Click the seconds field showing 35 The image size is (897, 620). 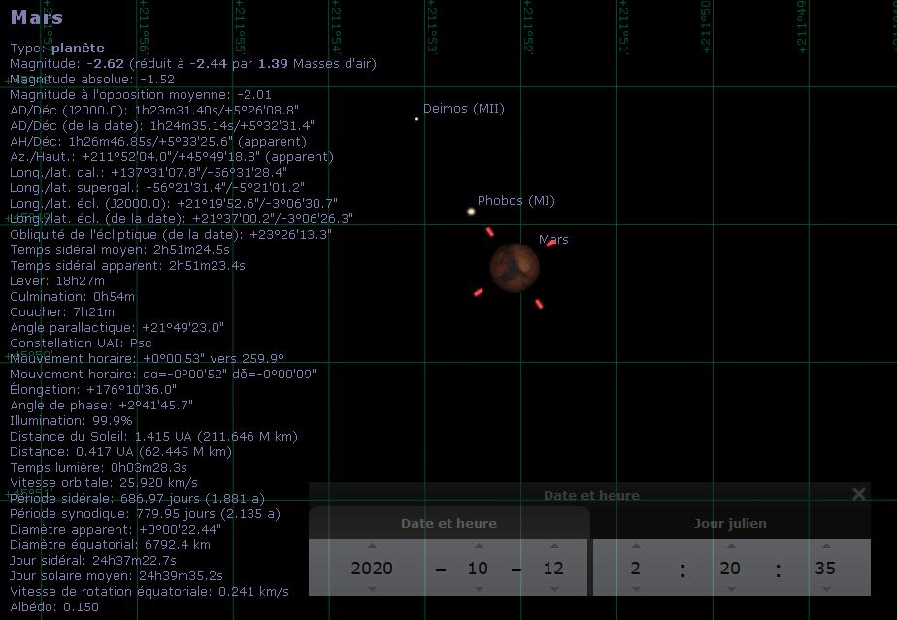click(x=825, y=568)
